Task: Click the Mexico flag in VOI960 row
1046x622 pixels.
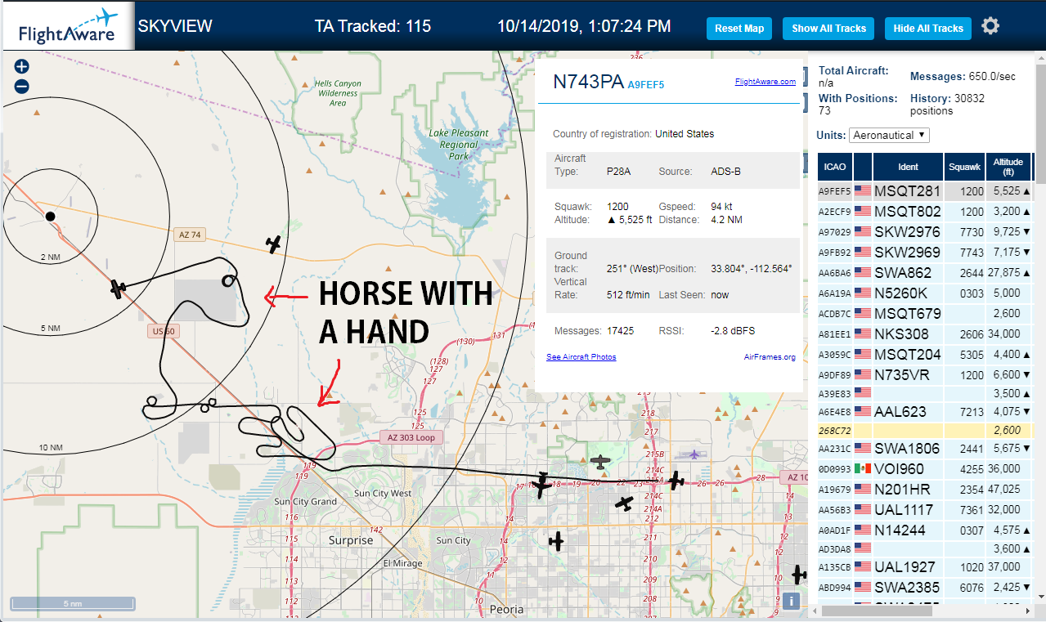Action: [863, 468]
